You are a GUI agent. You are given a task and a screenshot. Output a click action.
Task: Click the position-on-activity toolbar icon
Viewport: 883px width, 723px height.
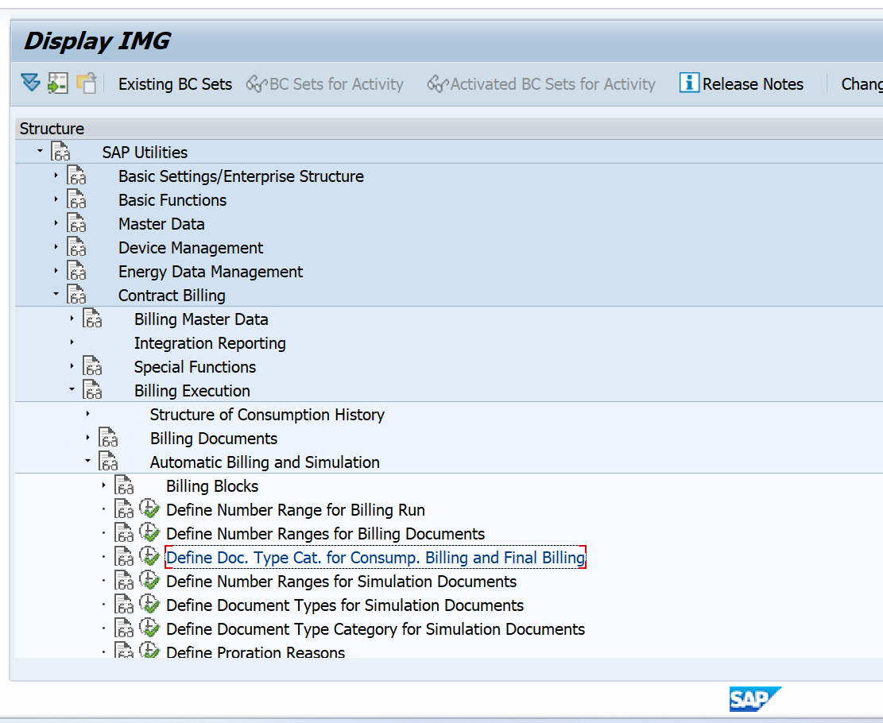click(57, 83)
